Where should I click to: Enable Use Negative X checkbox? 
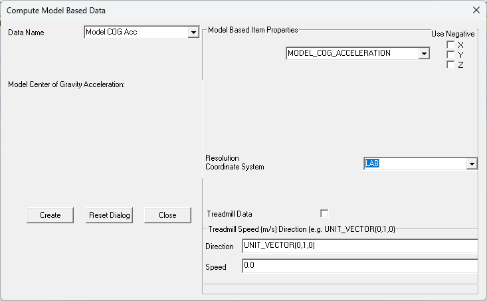(450, 45)
